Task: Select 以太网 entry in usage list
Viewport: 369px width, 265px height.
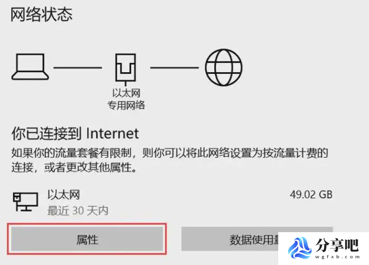Action: [x=63, y=195]
